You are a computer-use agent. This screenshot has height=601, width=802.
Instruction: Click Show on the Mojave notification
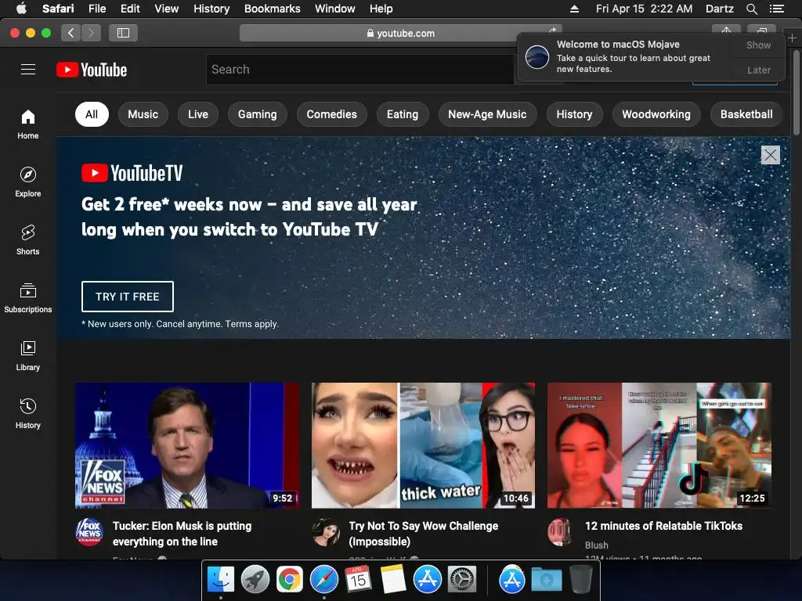coord(758,45)
